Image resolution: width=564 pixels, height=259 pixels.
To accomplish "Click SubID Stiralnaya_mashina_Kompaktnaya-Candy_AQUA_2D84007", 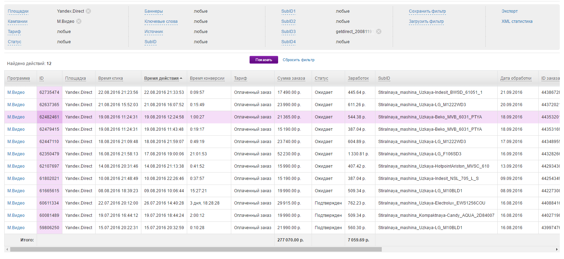I will pyautogui.click(x=436, y=215).
